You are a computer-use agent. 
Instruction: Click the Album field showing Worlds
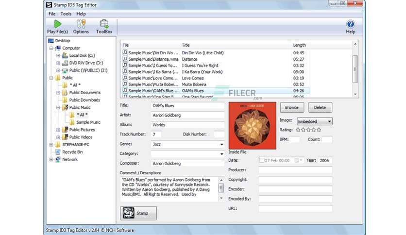188,125
